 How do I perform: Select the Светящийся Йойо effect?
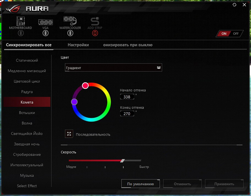click(x=27, y=134)
